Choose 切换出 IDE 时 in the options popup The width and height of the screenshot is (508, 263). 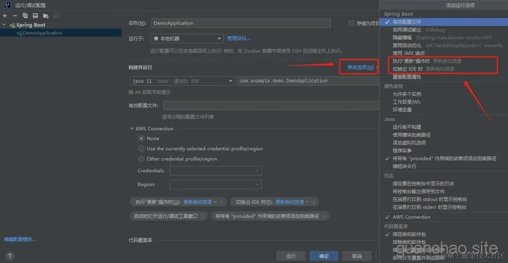pyautogui.click(x=444, y=69)
